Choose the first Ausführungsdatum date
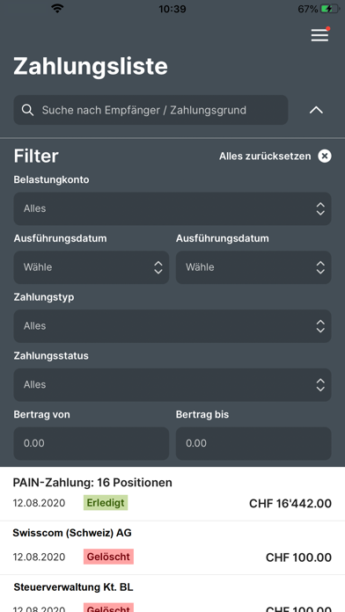The width and height of the screenshot is (345, 612). [92, 267]
